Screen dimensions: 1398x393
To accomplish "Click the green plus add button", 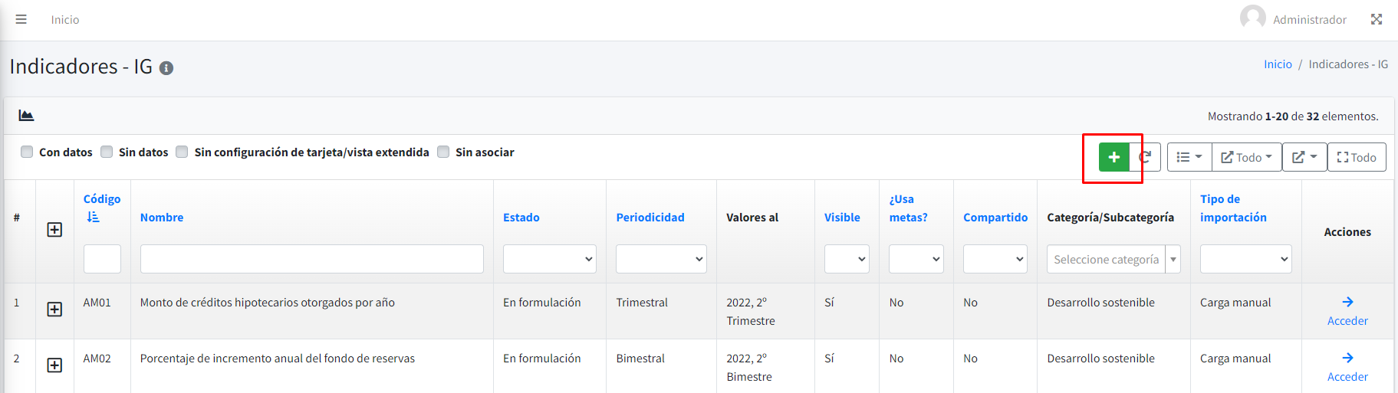I will point(1113,157).
